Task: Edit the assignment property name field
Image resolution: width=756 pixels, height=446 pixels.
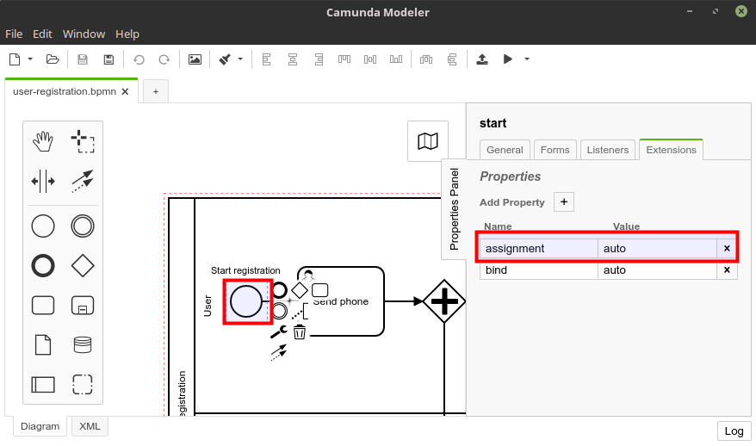Action: pyautogui.click(x=539, y=248)
